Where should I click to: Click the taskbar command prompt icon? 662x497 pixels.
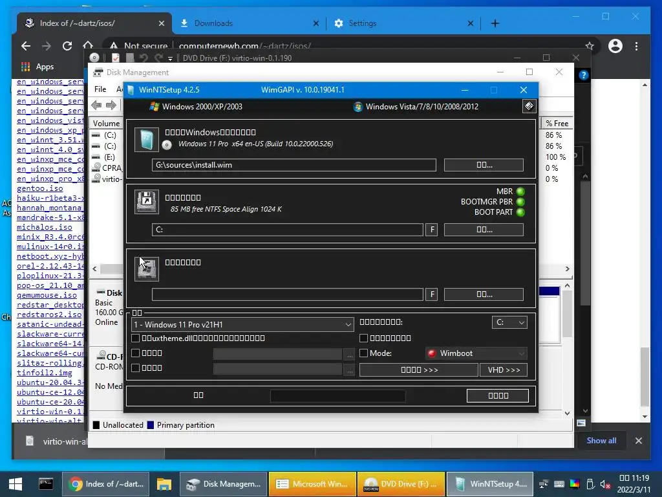46,484
